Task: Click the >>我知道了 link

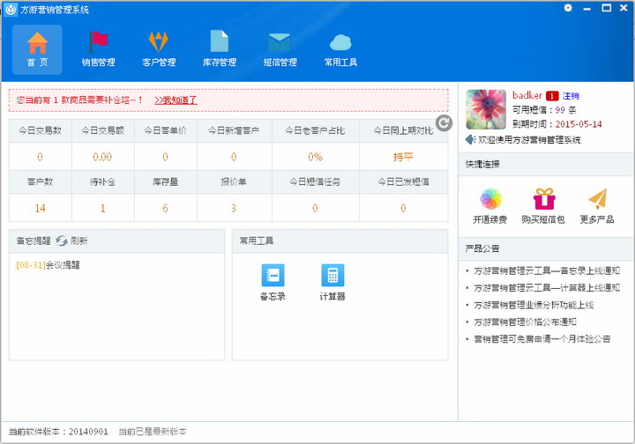Action: coord(176,100)
